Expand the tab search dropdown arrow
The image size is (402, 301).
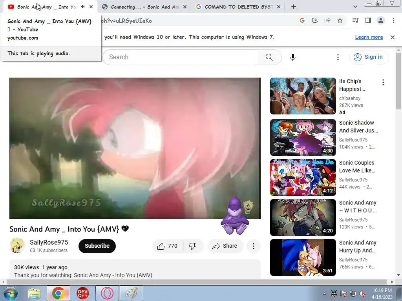click(355, 7)
